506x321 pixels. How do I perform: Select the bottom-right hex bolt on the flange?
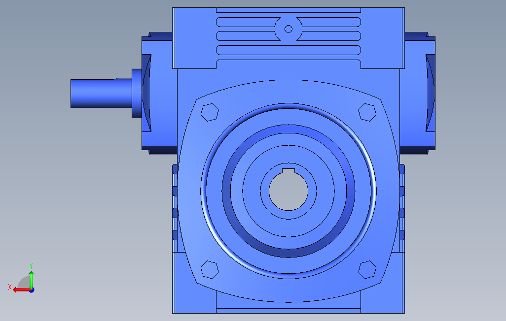click(x=367, y=269)
